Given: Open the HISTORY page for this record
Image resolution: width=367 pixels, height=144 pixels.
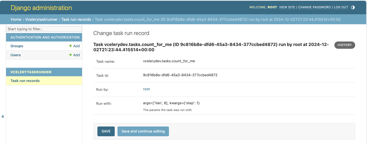Looking at the screenshot, I should click(344, 45).
